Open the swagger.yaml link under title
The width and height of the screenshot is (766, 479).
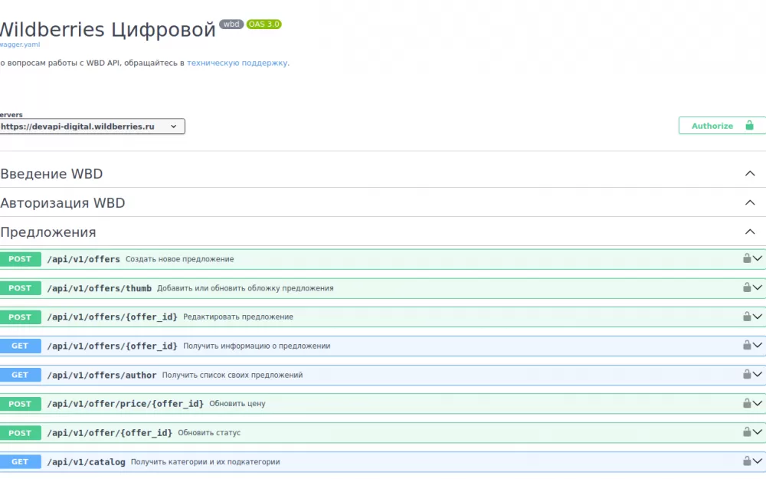[20, 44]
